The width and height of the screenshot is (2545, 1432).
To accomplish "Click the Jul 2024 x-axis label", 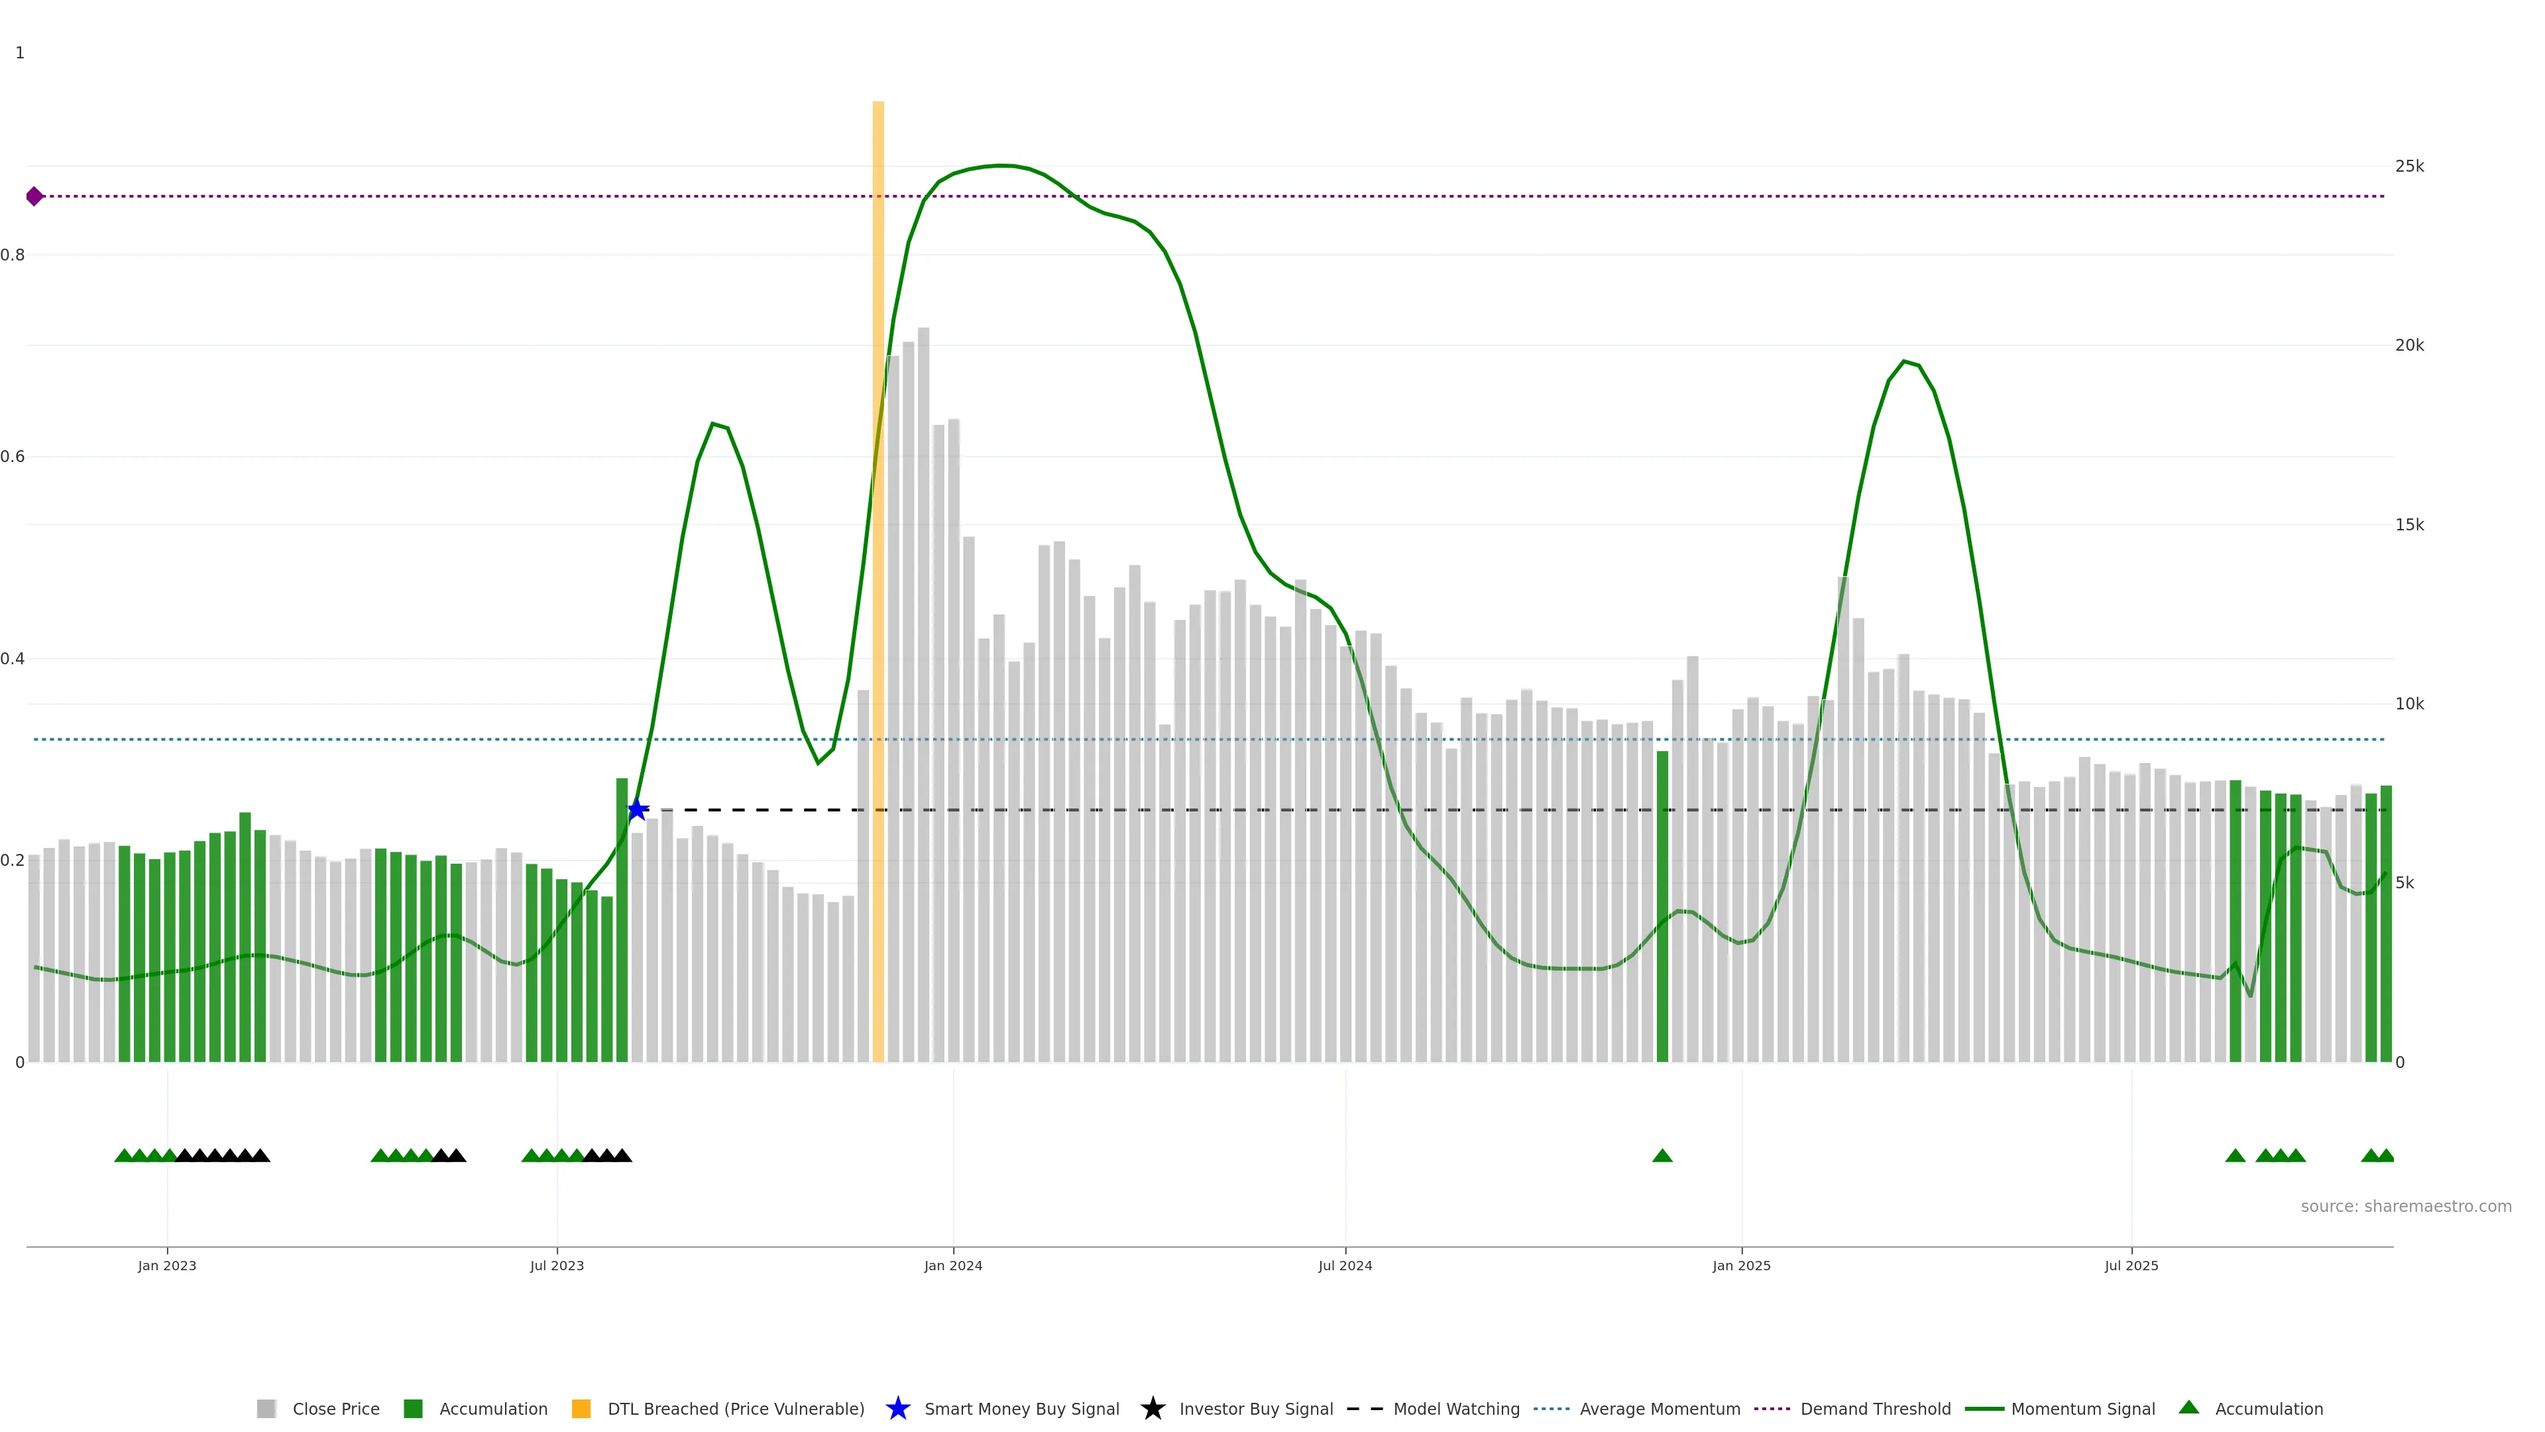I will click(1345, 1265).
